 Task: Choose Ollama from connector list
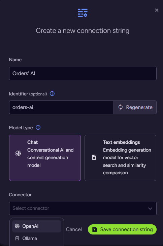(37, 238)
